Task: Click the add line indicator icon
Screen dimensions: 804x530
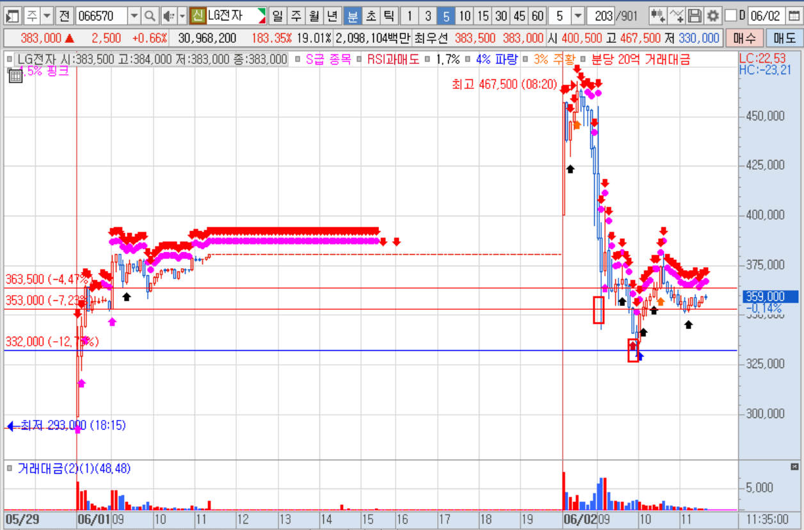Action: [x=676, y=15]
